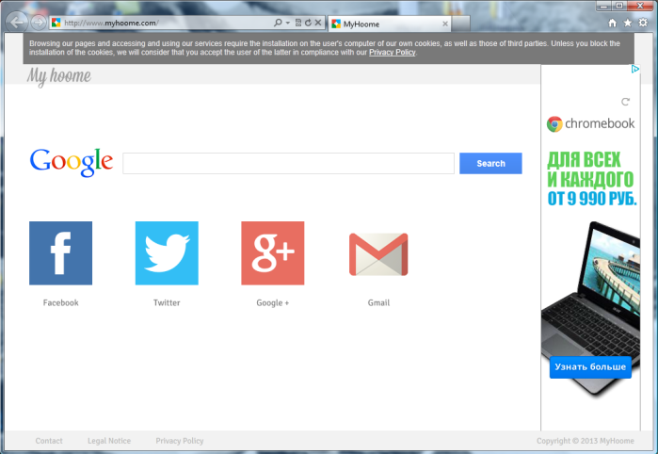The width and height of the screenshot is (658, 454).
Task: Open the Twitter bird tile icon
Action: (167, 253)
